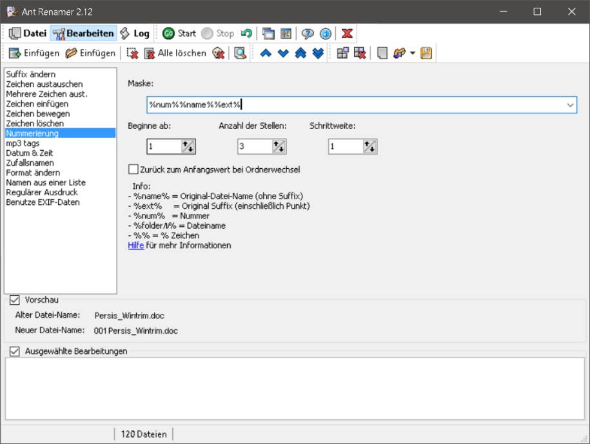This screenshot has height=444, width=590.
Task: Click the save floppy disk icon
Action: click(x=426, y=53)
